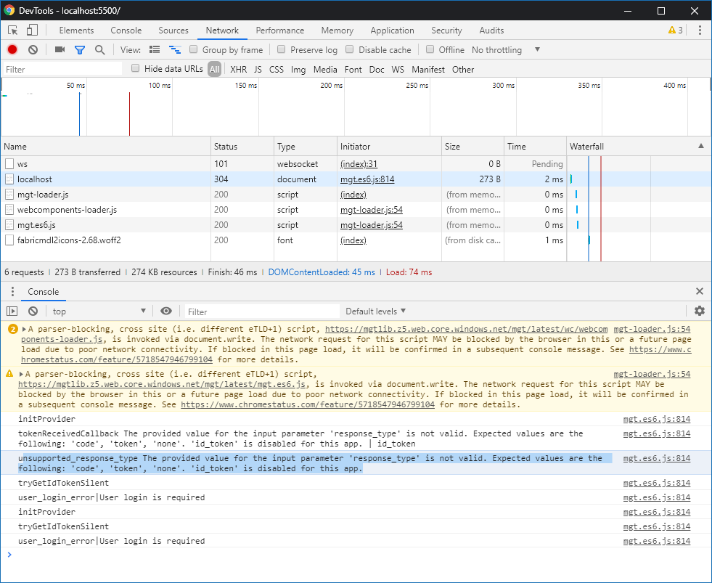Toggle the eye expression watch icon
This screenshot has width=712, height=583.
(x=166, y=311)
